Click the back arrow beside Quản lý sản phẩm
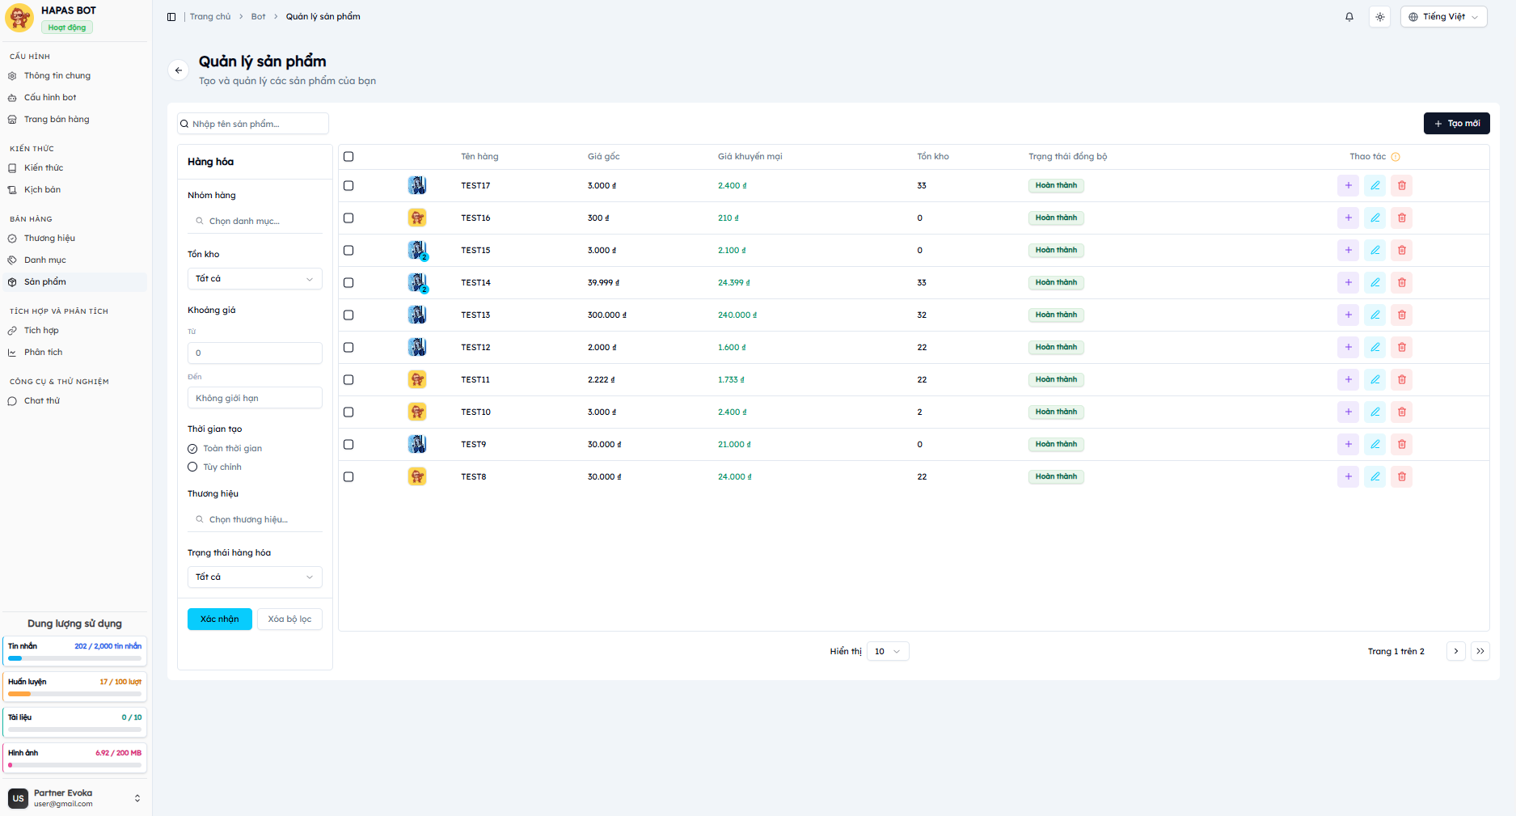 click(179, 70)
